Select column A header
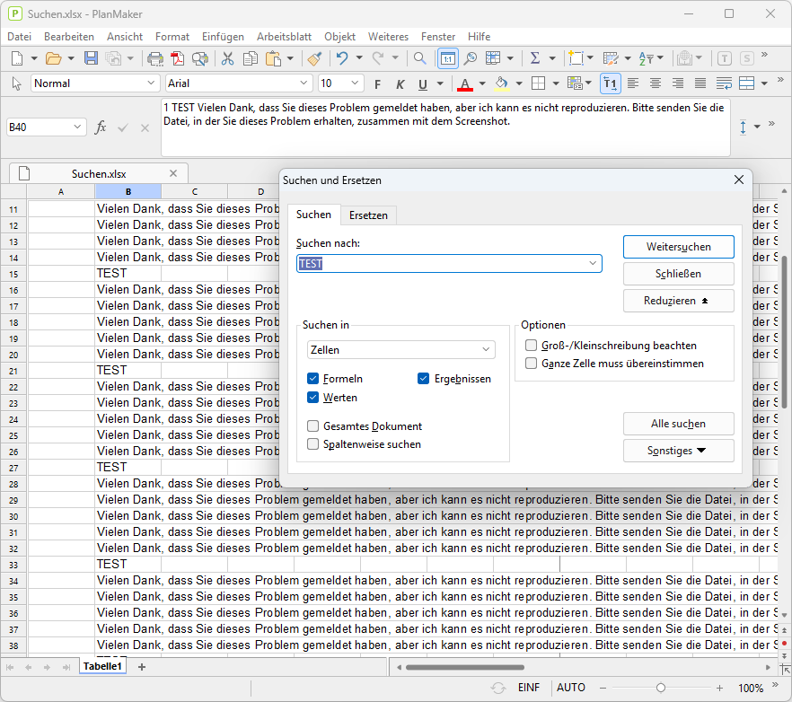 61,192
